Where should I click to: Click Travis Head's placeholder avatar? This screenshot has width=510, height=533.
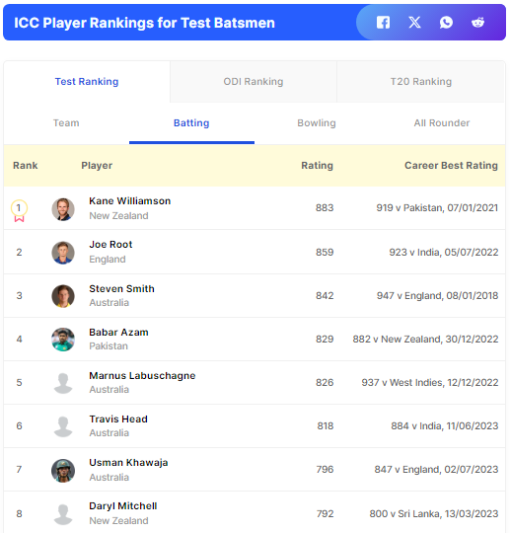(x=63, y=426)
